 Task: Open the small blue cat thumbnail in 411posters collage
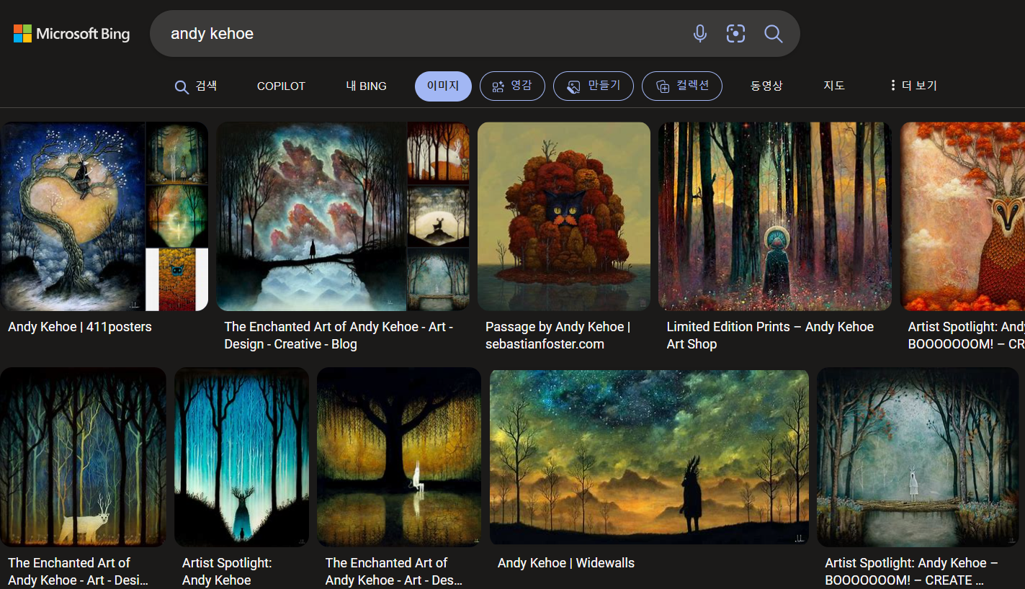[177, 279]
